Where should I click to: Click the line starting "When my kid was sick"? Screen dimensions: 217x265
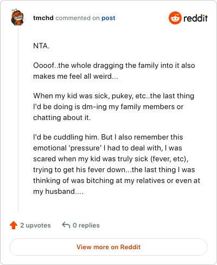pyautogui.click(x=113, y=96)
